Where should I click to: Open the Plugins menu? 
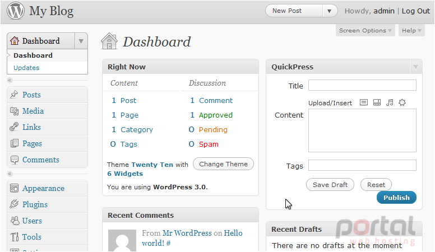pos(35,204)
